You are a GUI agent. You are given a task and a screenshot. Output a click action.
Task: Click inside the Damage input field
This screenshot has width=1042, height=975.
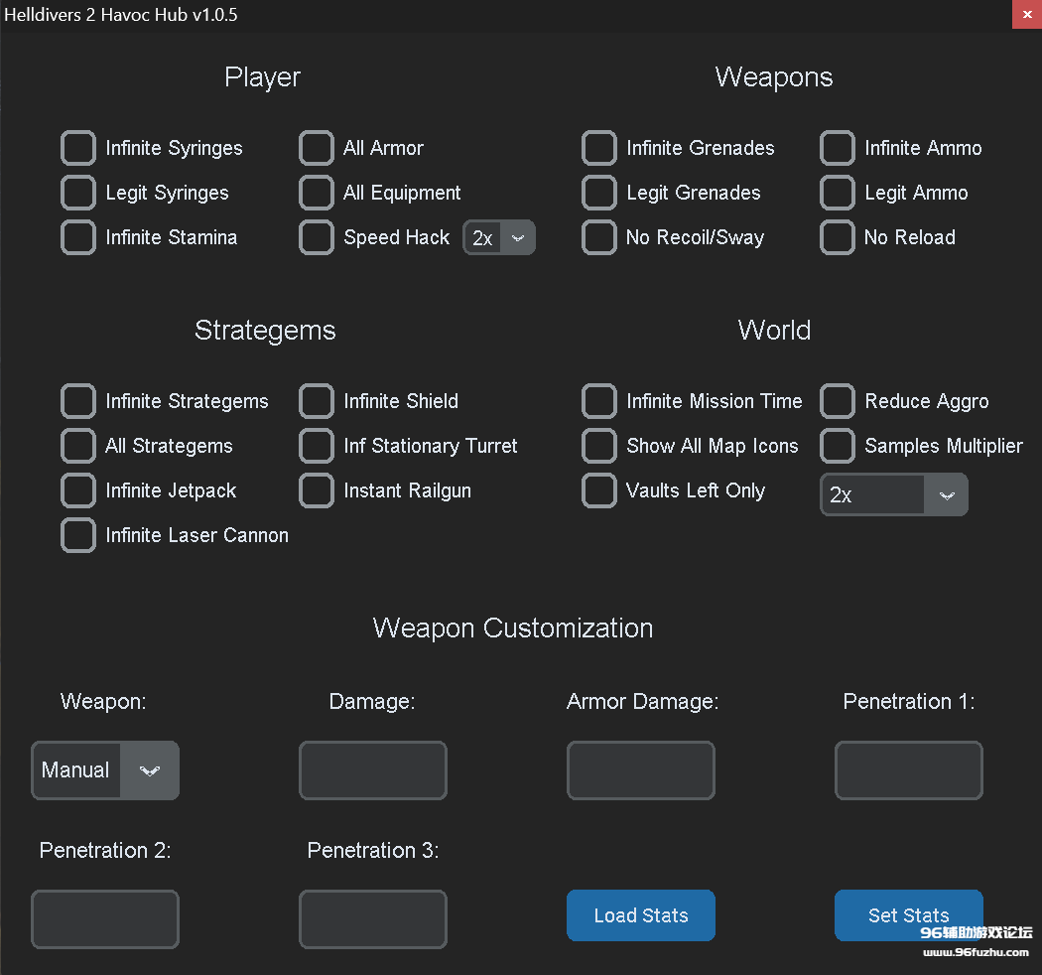click(x=372, y=769)
